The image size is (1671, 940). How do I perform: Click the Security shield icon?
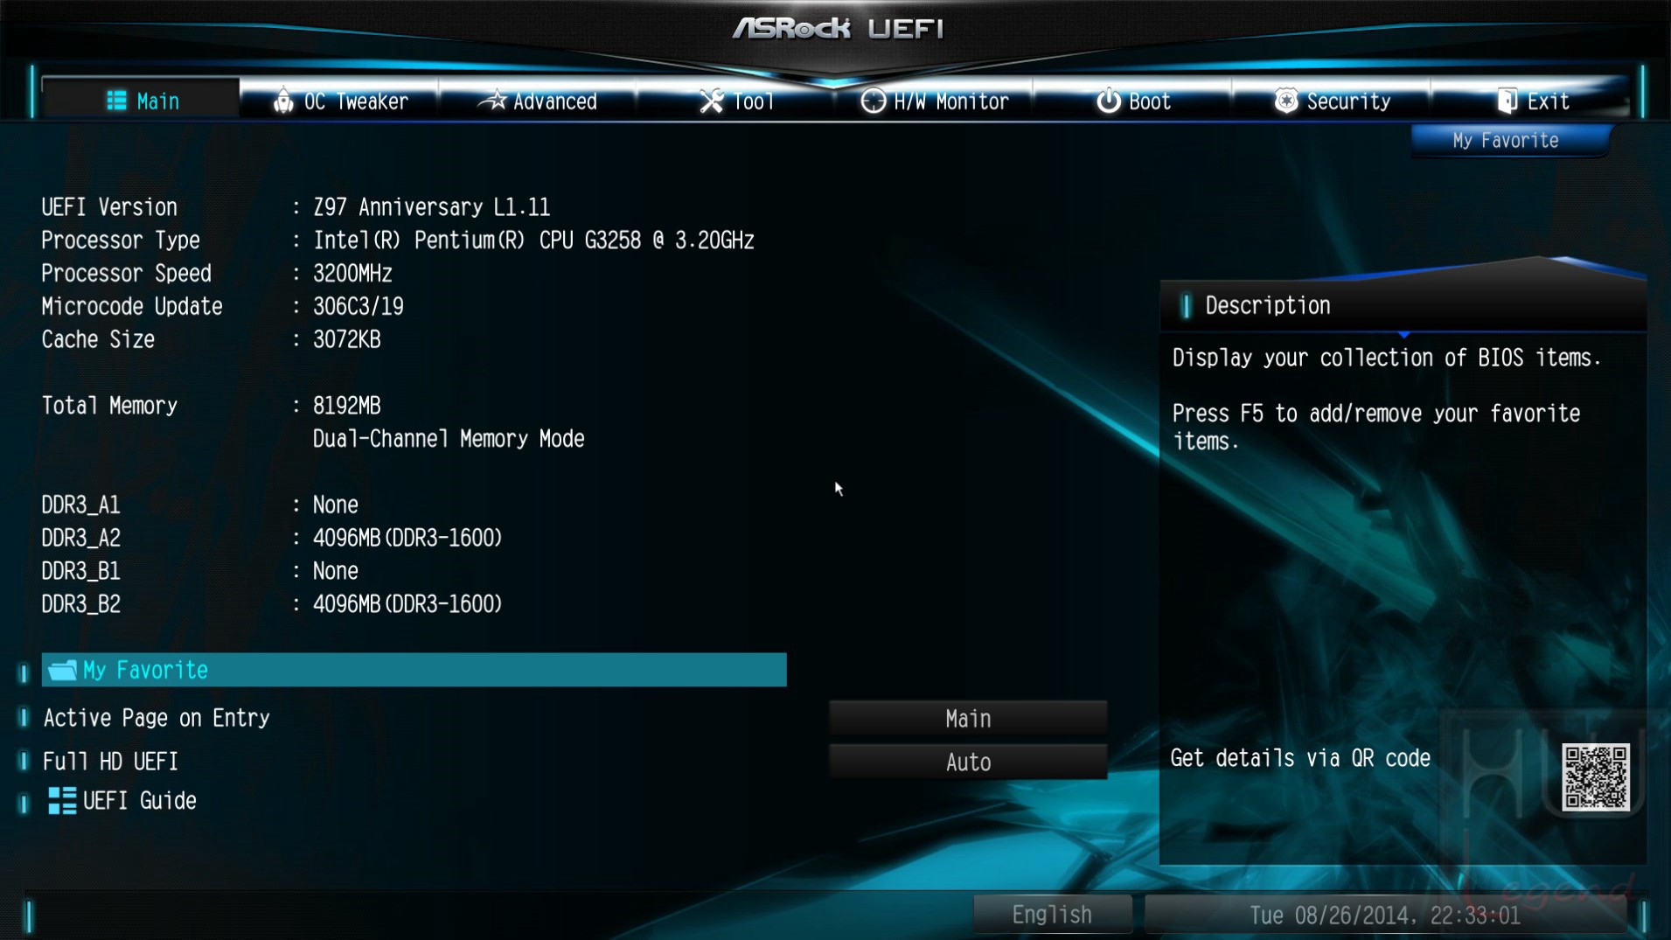tap(1285, 101)
